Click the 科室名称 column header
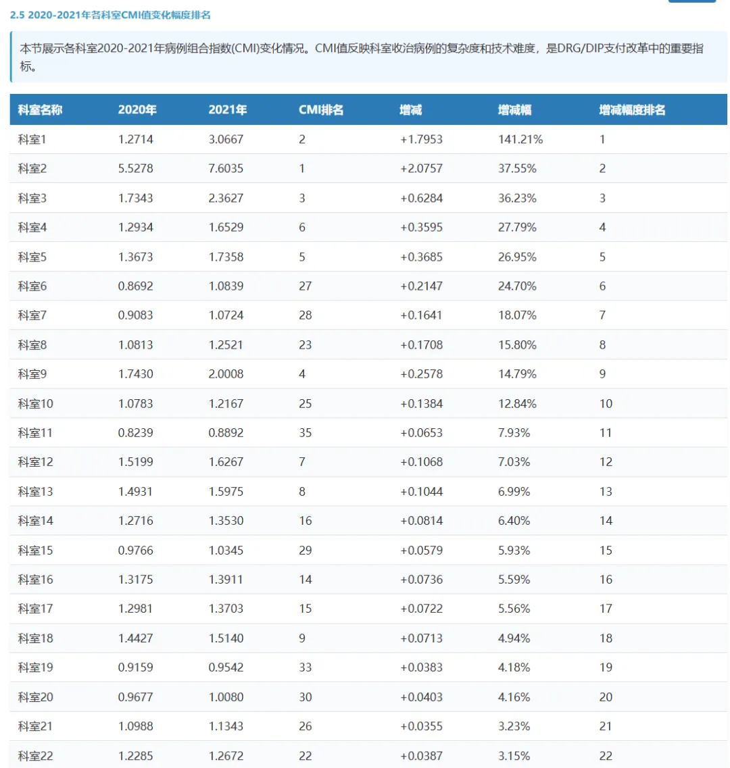Screen dimensions: 730x768 [x=40, y=109]
